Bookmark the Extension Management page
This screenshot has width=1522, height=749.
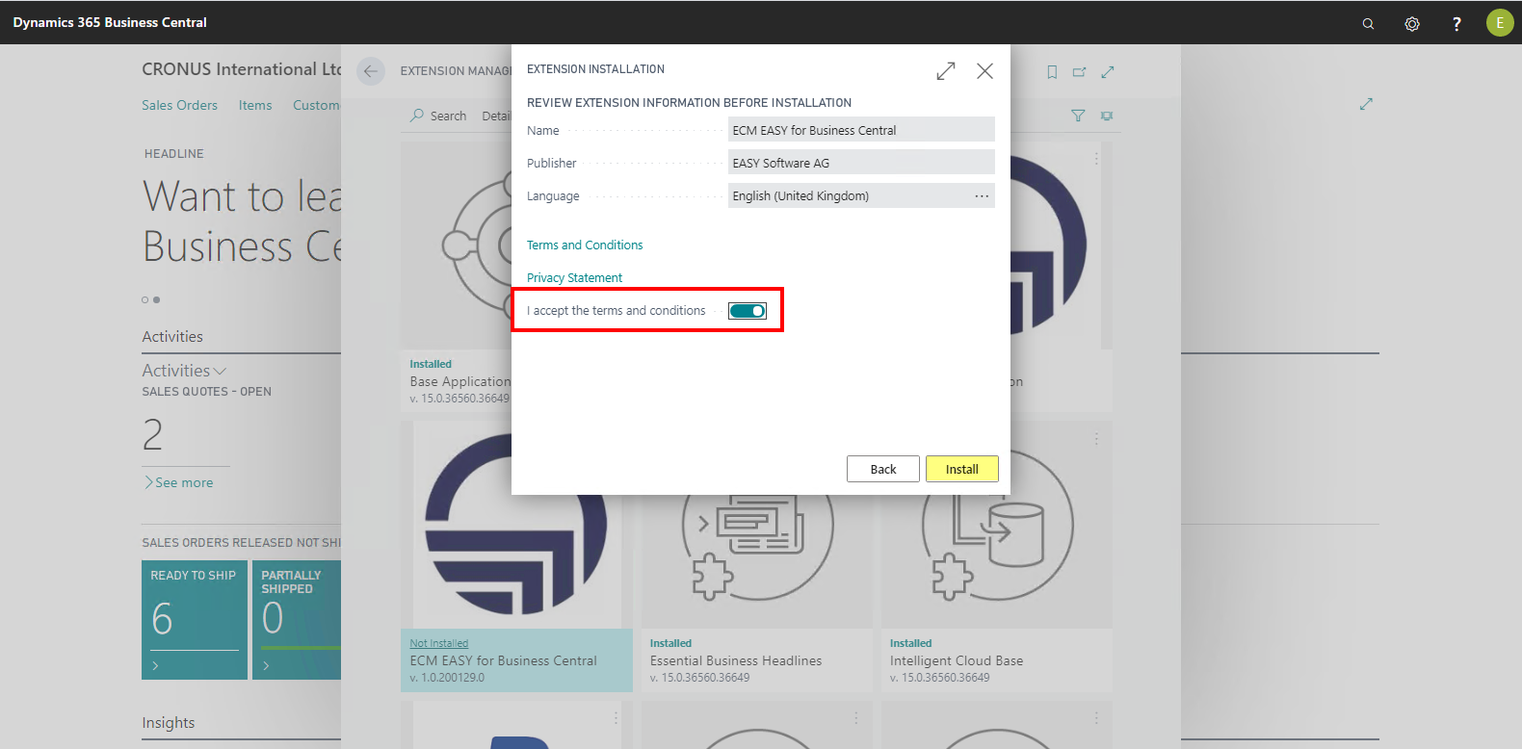1052,72
